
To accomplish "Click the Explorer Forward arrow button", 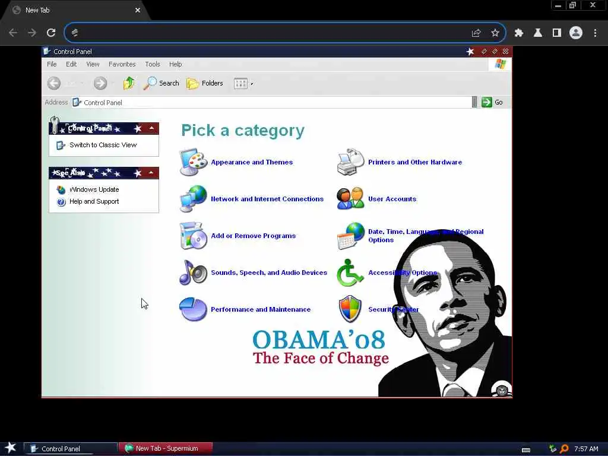I will [100, 83].
